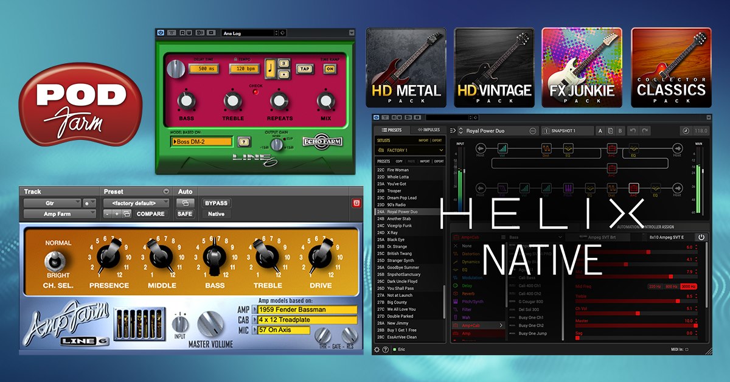
Task: Open the FX Junkie Pack tile
Action: [x=582, y=66]
